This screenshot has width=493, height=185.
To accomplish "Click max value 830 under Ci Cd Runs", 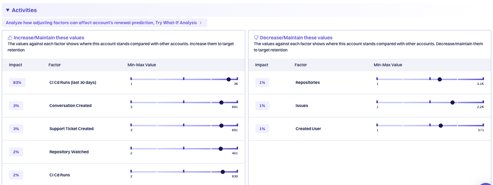I will pos(235,176).
